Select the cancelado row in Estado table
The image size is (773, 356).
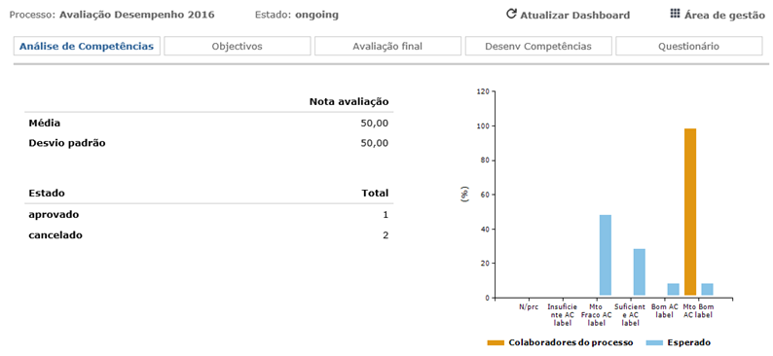[208, 235]
